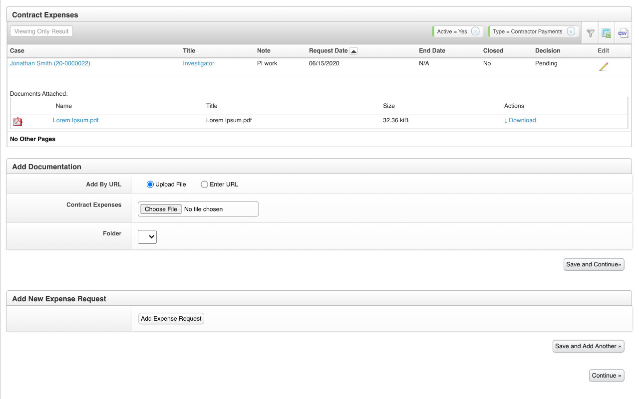Click Save and Add Another button
The width and height of the screenshot is (639, 399).
[588, 346]
